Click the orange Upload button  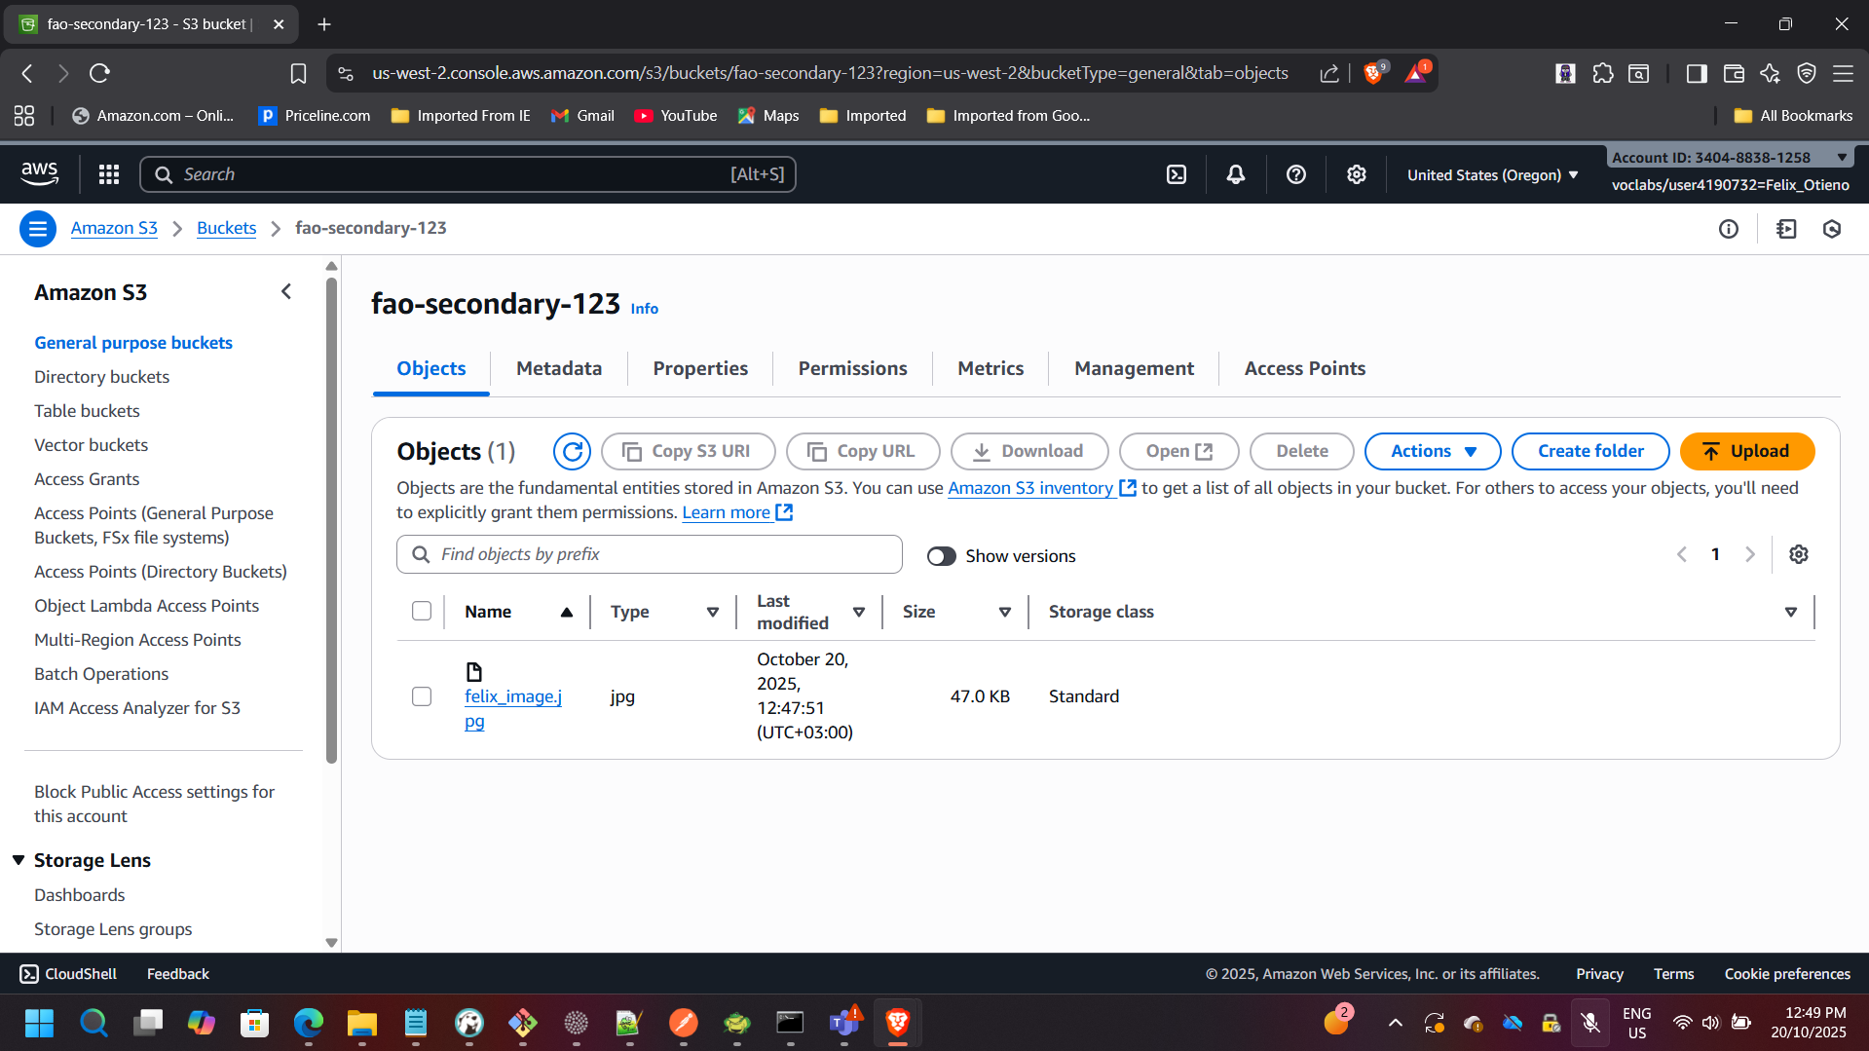(1746, 451)
